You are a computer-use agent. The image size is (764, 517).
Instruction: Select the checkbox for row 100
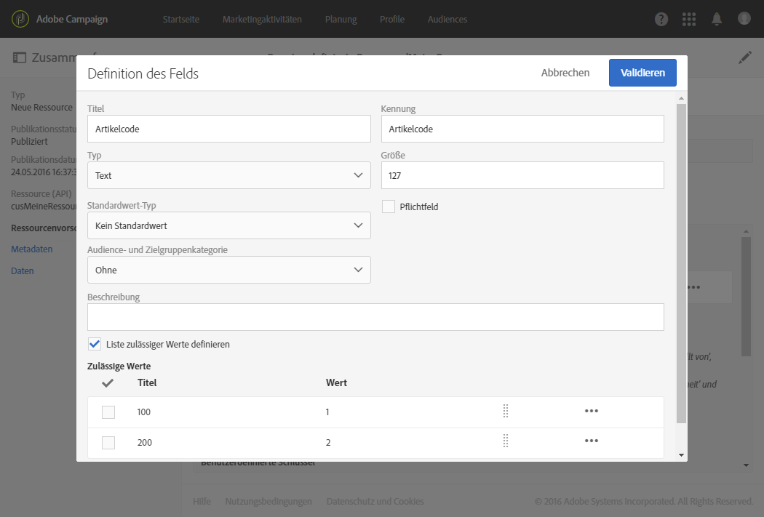click(108, 412)
